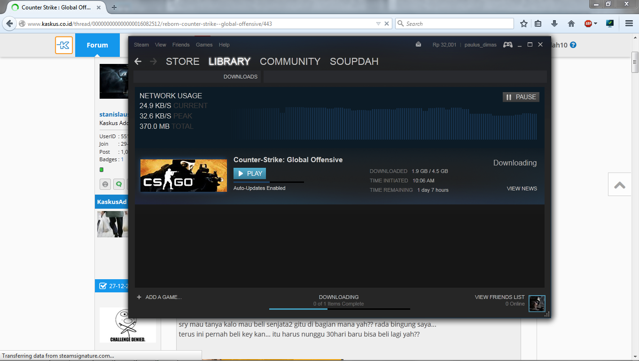Screen dimensions: 639x361
Task: Bookmark this page with star icon
Action: pyautogui.click(x=524, y=24)
